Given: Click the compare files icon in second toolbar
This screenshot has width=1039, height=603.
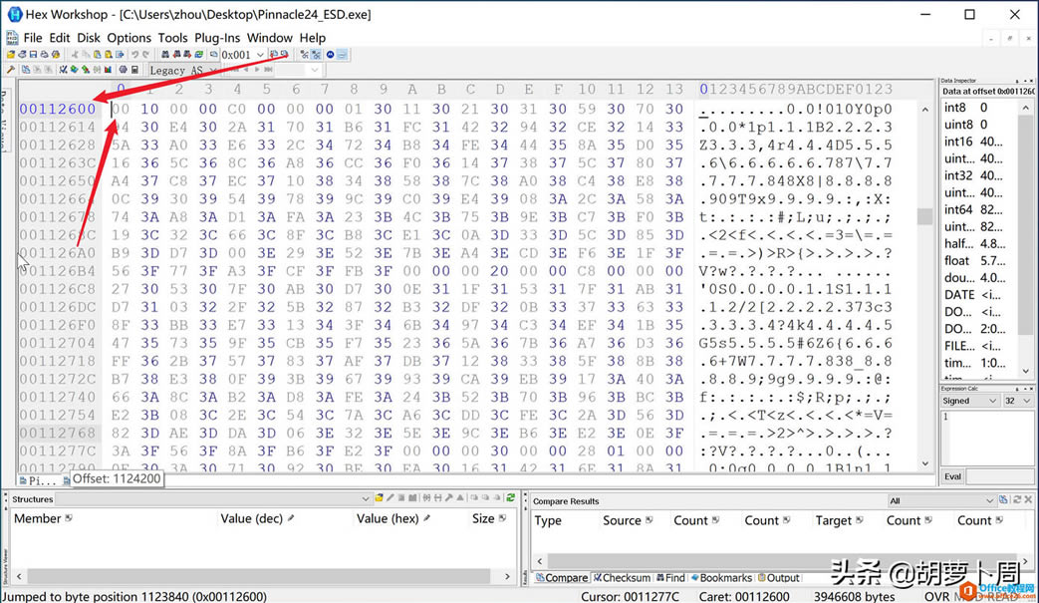Looking at the screenshot, I should tap(26, 70).
